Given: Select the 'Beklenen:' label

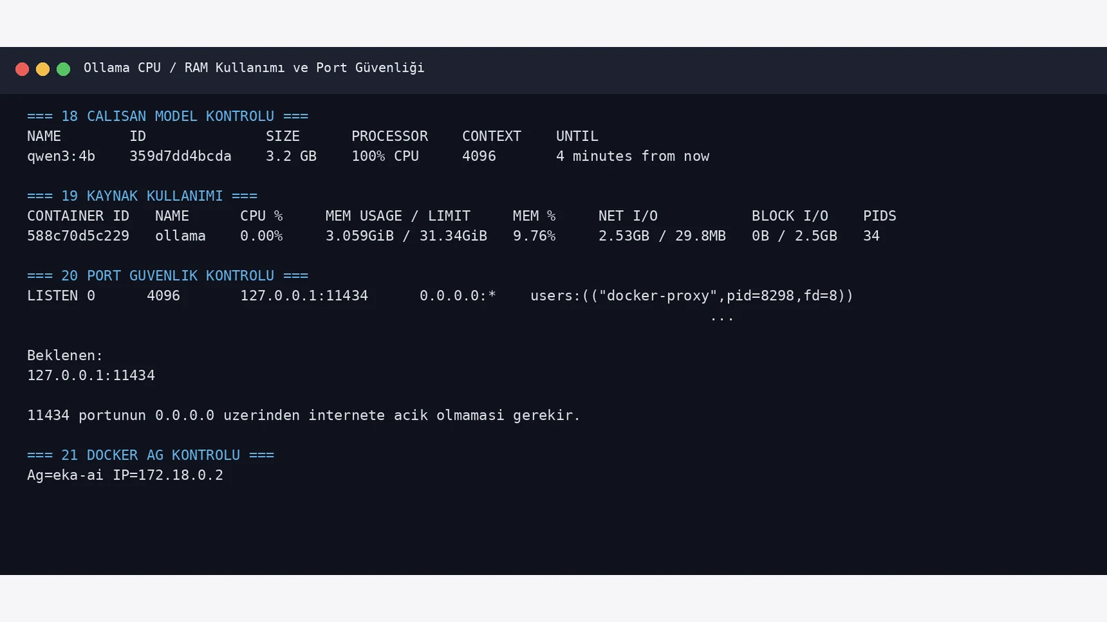Looking at the screenshot, I should [x=65, y=355].
